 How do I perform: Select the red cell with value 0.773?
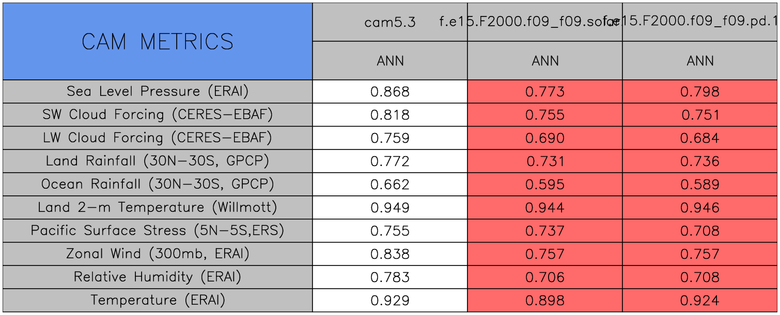545,92
